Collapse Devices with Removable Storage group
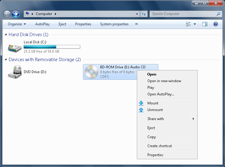The width and height of the screenshot is (225, 167). click(6, 60)
